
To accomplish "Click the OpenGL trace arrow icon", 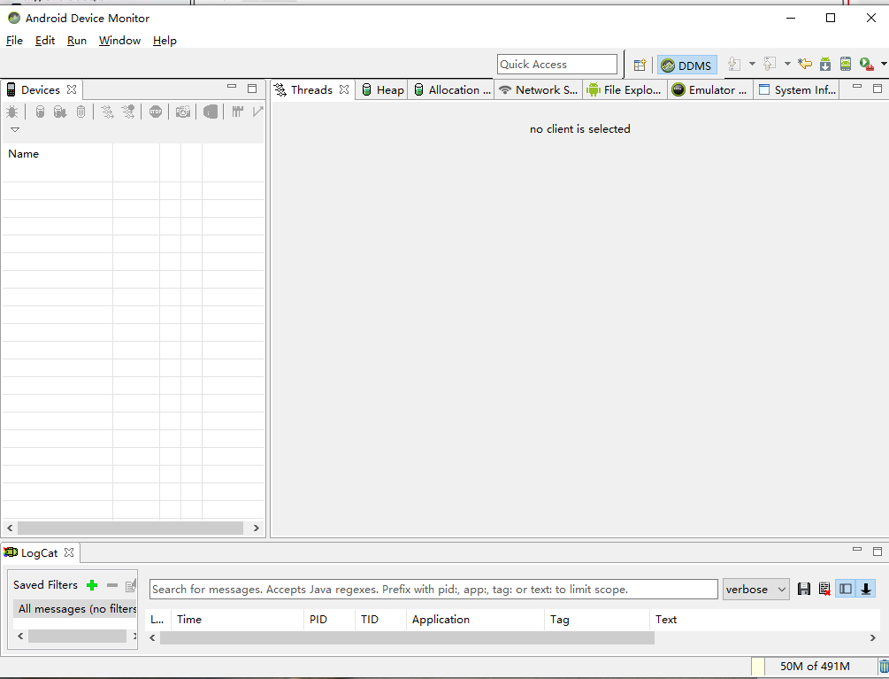I will [x=258, y=112].
